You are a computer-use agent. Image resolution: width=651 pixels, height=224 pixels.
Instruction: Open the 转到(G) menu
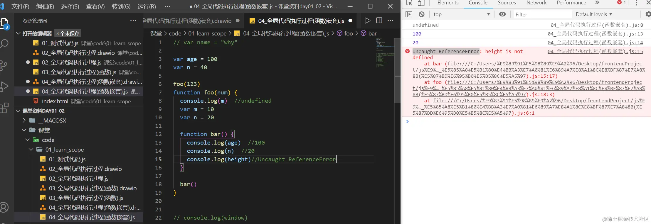click(x=121, y=6)
